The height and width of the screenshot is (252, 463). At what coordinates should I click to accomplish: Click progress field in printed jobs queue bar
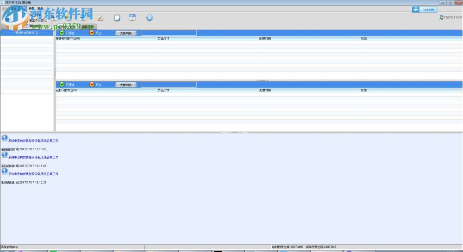[x=169, y=85]
